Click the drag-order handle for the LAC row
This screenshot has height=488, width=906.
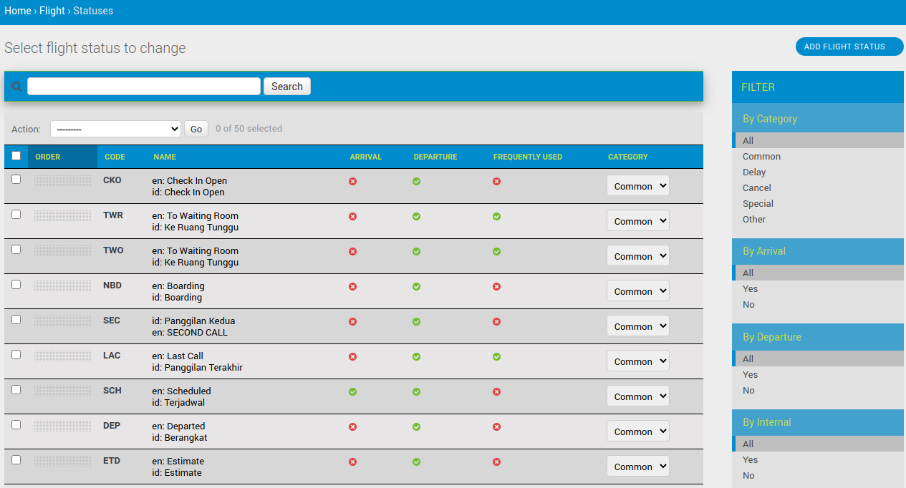[63, 356]
